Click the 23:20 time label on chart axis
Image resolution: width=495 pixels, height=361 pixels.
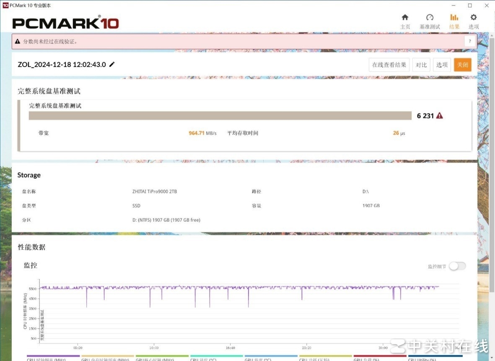pos(306,348)
